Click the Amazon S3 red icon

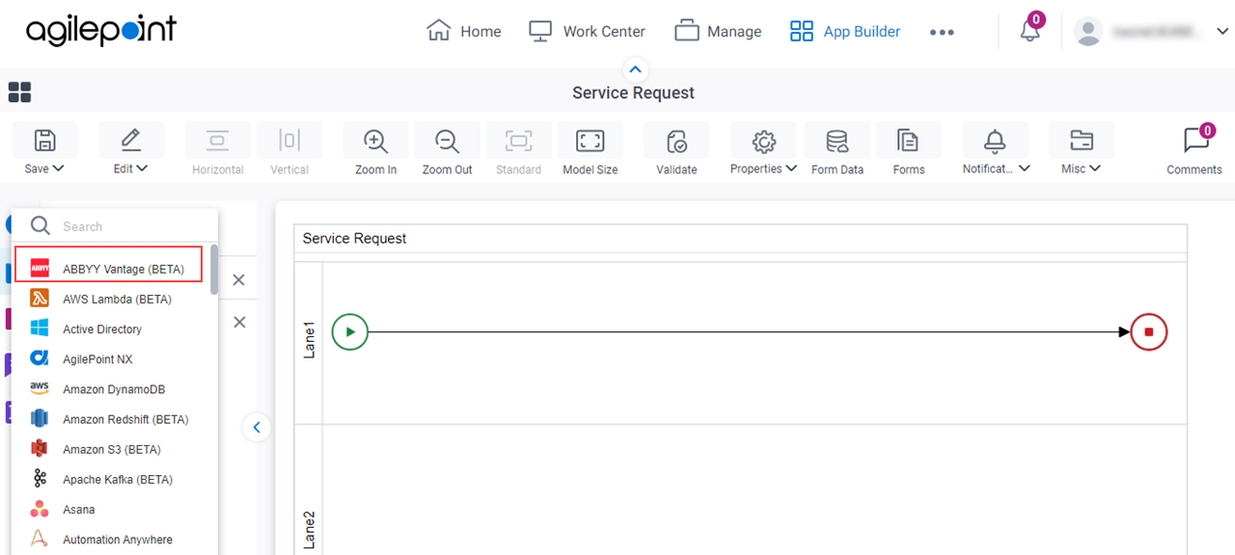click(40, 449)
